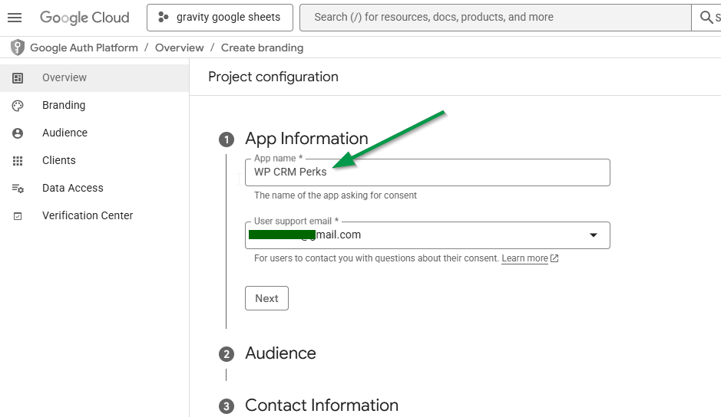721x417 pixels.
Task: Go to Google Auth Platform breadcrumb
Action: 84,48
